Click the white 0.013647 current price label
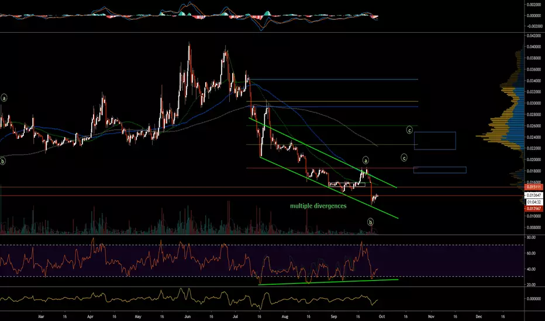The height and width of the screenshot is (321, 545). pos(533,196)
